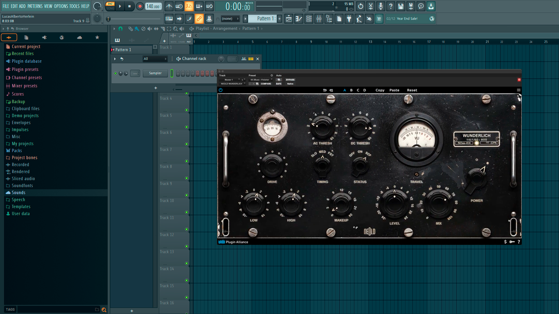Select the playlist slice tool
559x314 pixels.
coord(162,29)
